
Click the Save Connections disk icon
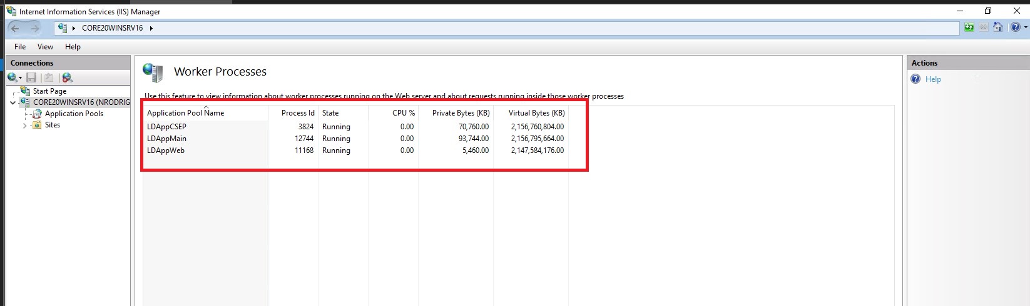[x=31, y=77]
